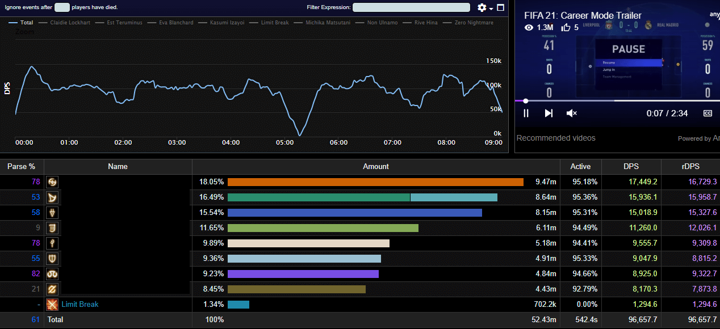This screenshot has height=329, width=720.
Task: Toggle the Total series in chart legend
Action: (21, 23)
